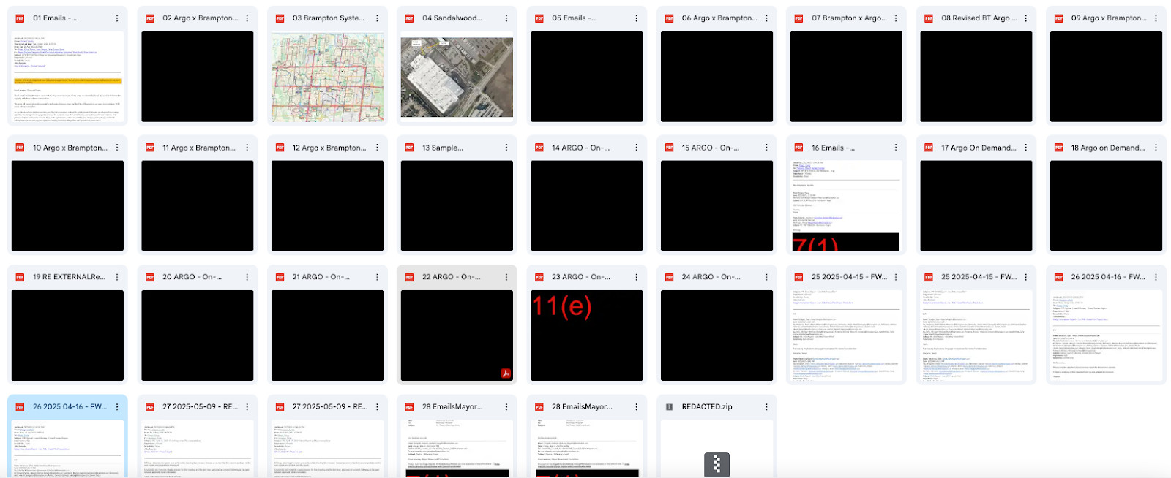Click the Acrobat badge on 22 ARGO thumbnail
1171x478 pixels.
coord(505,373)
